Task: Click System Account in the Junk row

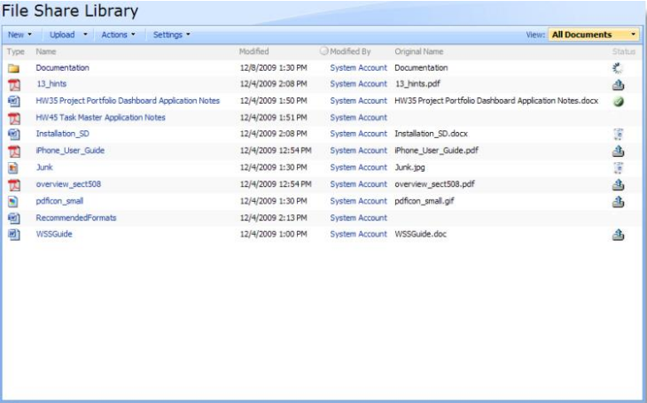Action: [359, 167]
